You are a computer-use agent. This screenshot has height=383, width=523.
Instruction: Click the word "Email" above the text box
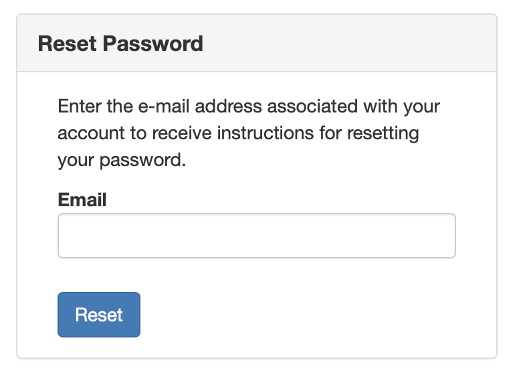[82, 200]
